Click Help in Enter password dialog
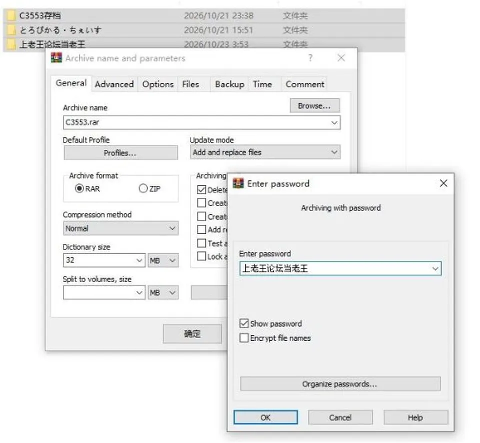Viewport: 480px width, 443px height. click(415, 418)
